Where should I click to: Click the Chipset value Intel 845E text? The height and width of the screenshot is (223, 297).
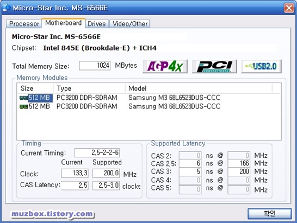coord(100,48)
